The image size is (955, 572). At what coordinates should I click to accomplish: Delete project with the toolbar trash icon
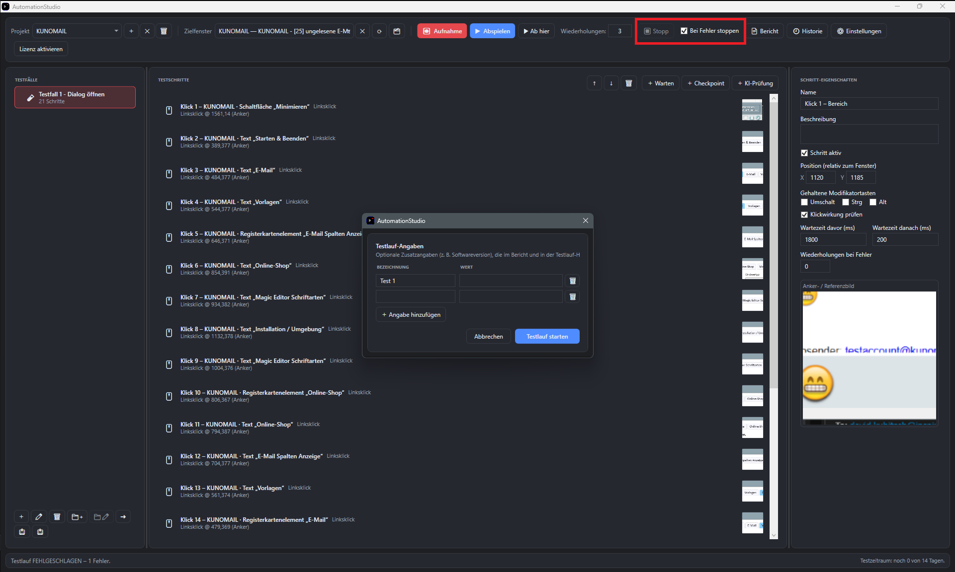coord(164,31)
